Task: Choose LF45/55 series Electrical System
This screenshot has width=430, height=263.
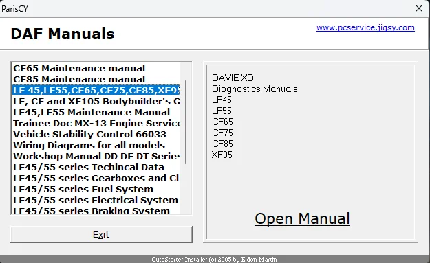Action: coord(96,200)
